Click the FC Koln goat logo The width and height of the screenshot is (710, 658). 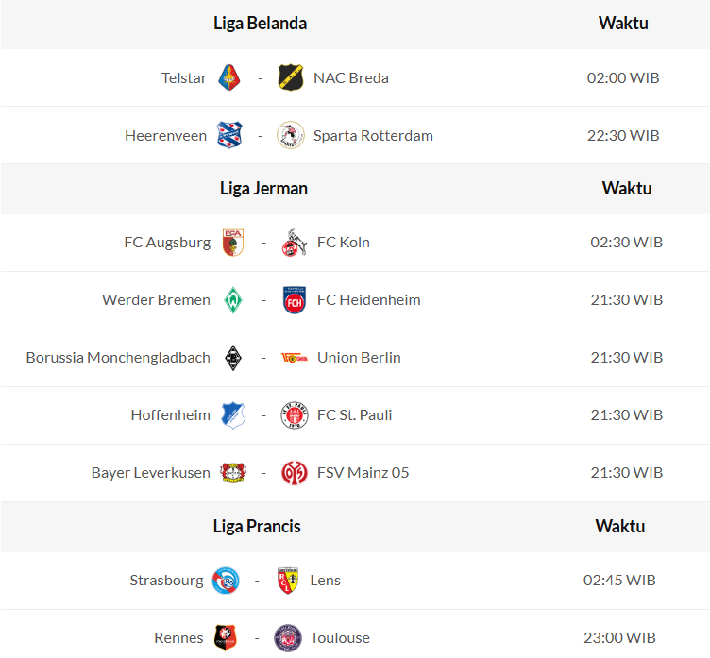point(295,243)
